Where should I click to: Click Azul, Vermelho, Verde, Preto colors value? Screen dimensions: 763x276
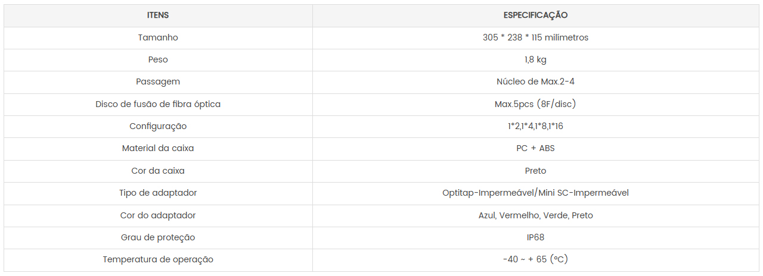pos(535,215)
